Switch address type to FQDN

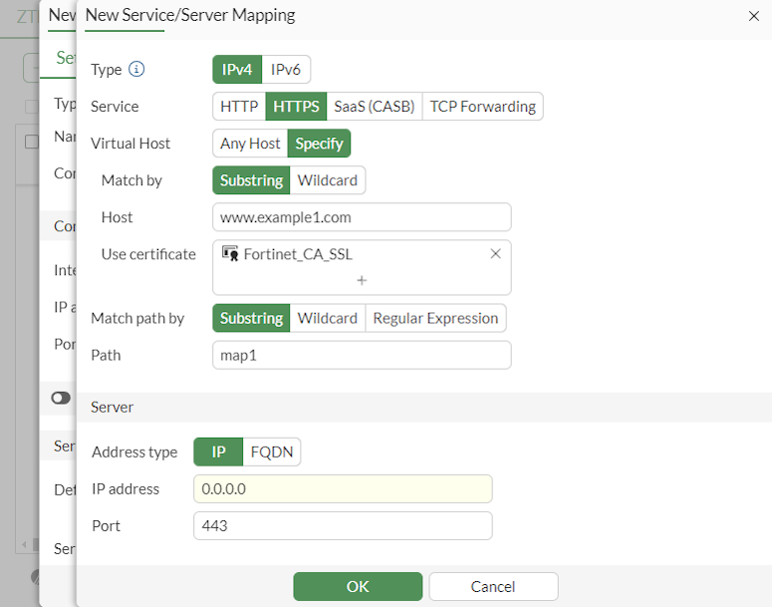[x=271, y=452]
